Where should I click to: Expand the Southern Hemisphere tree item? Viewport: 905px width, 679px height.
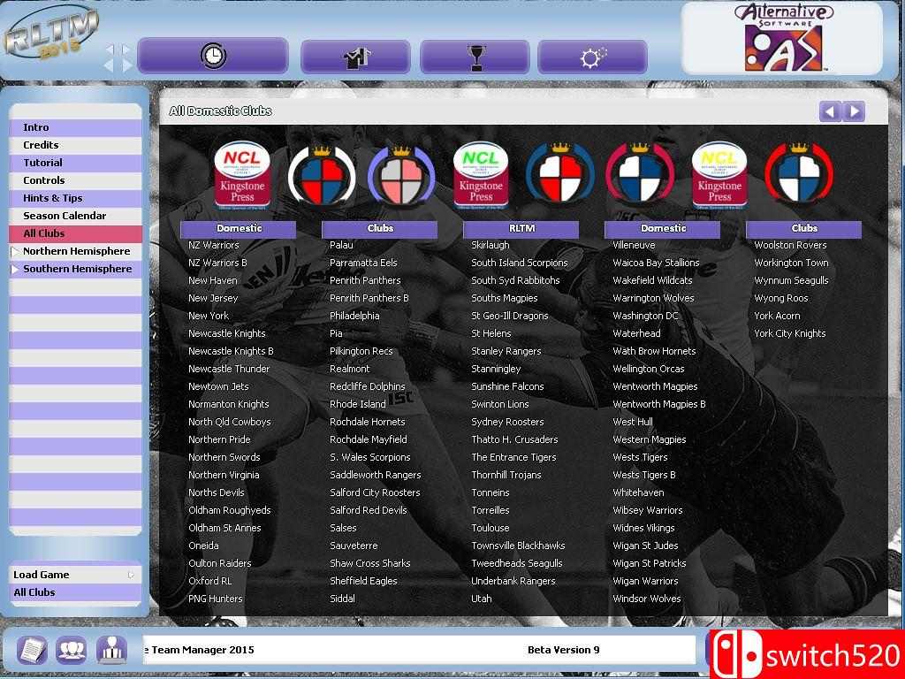14,270
